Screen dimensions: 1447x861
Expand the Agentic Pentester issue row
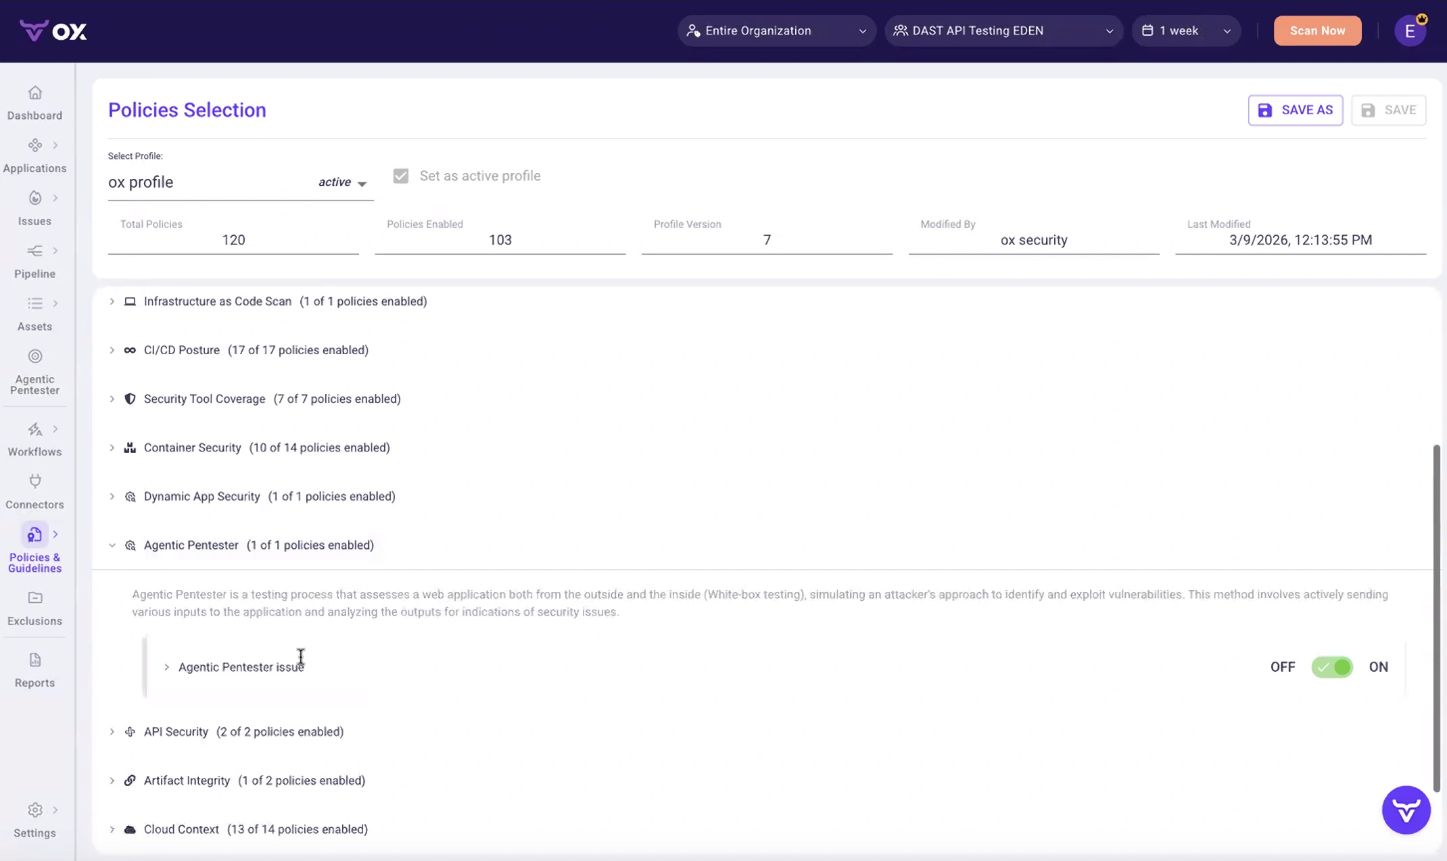[166, 667]
